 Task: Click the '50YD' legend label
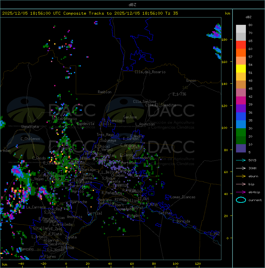(252, 160)
